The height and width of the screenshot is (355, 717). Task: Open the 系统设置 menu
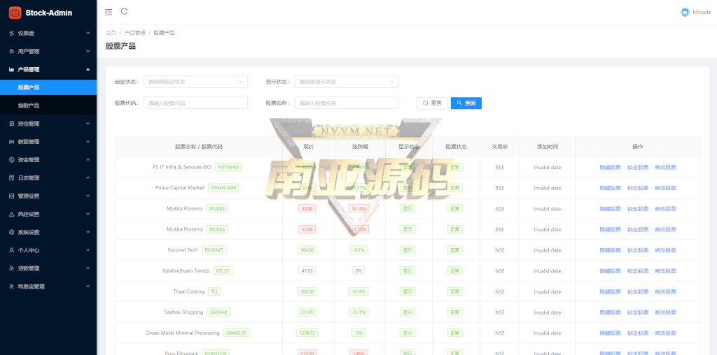pos(48,232)
